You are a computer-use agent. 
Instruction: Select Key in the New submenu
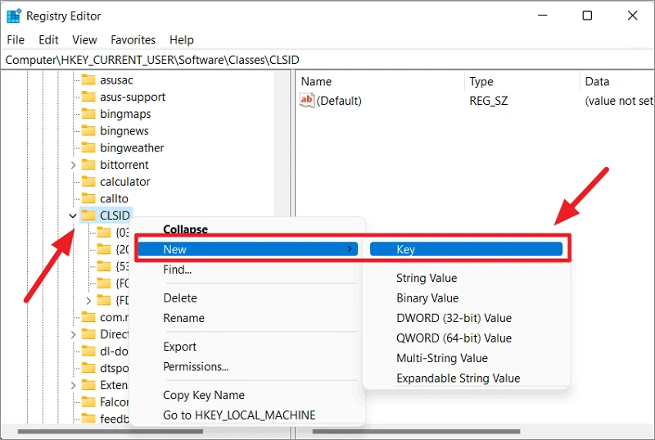tap(466, 249)
